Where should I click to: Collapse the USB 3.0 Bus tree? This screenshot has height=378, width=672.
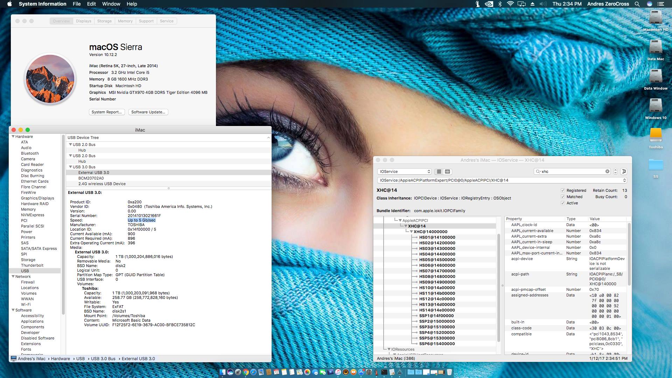(x=70, y=167)
